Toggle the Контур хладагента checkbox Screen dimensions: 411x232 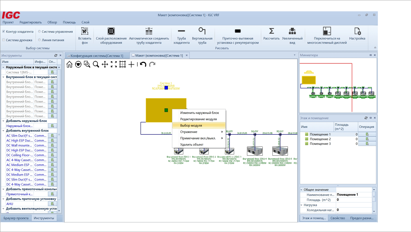tap(4, 31)
